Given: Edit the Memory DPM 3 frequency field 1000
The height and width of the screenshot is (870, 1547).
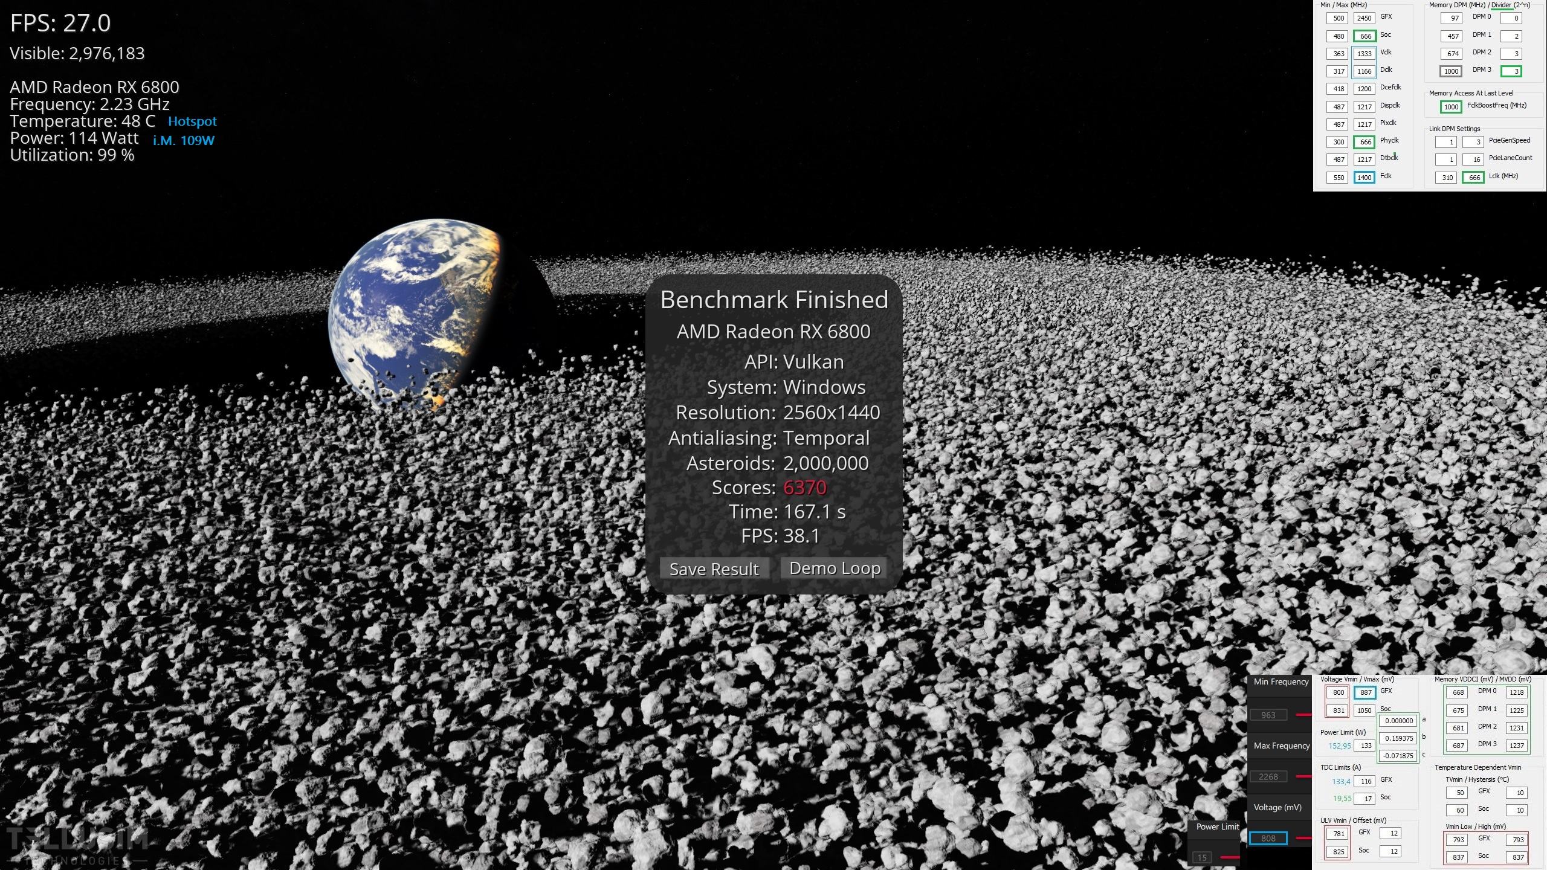Looking at the screenshot, I should point(1451,71).
